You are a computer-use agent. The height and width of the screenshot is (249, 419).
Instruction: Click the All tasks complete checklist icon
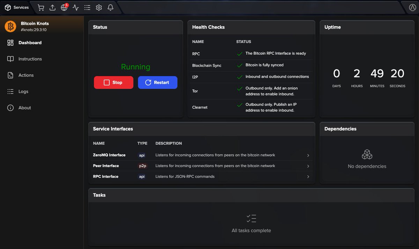pos(251,219)
